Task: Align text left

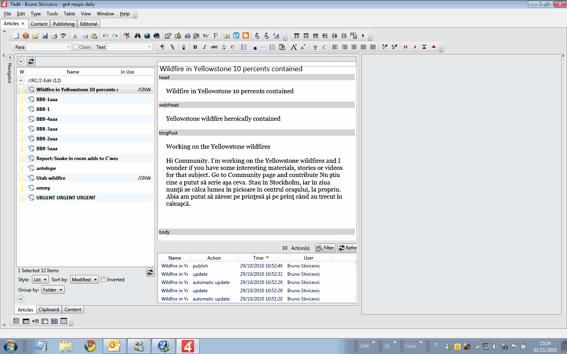Action: 335,47
